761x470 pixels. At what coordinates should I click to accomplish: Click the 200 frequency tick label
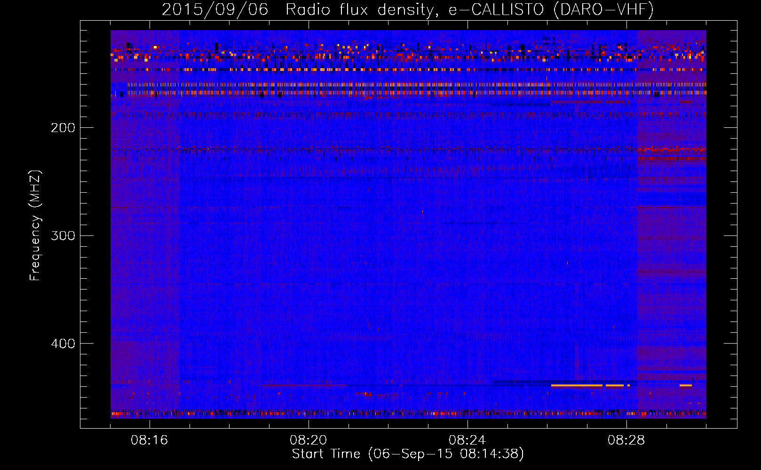tap(63, 128)
